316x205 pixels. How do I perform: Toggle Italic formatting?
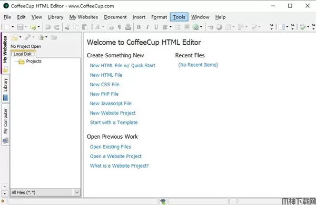[x=147, y=27]
